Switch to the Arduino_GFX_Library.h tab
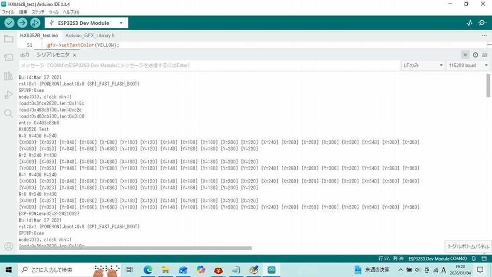 [x=90, y=35]
